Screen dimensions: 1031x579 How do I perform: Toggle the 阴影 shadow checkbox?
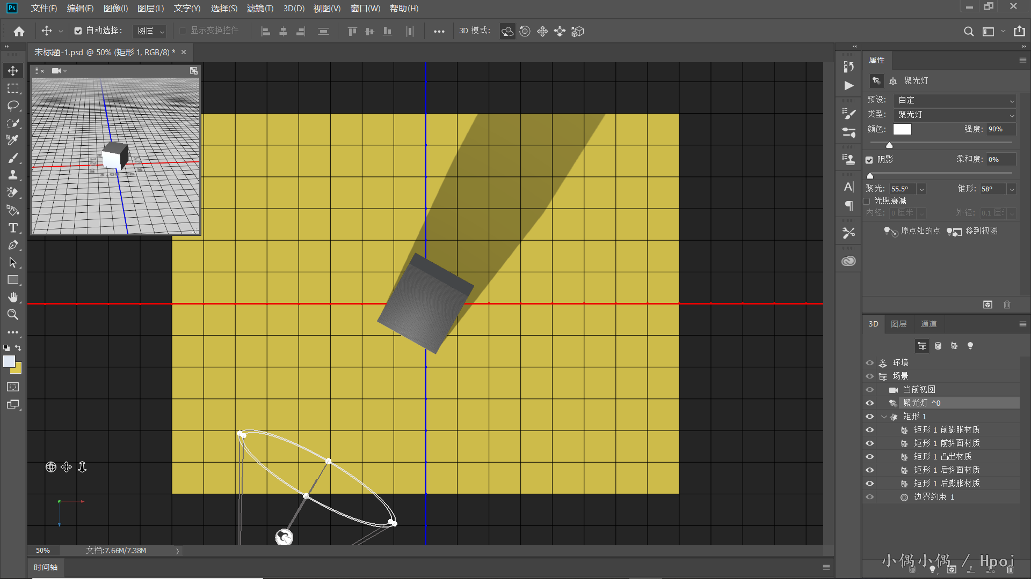coord(869,160)
